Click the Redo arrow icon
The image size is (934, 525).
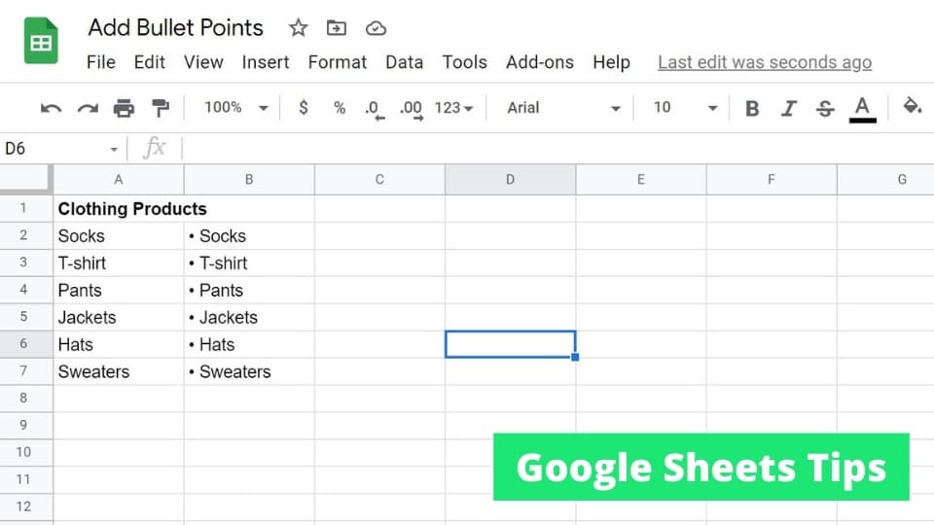(88, 108)
